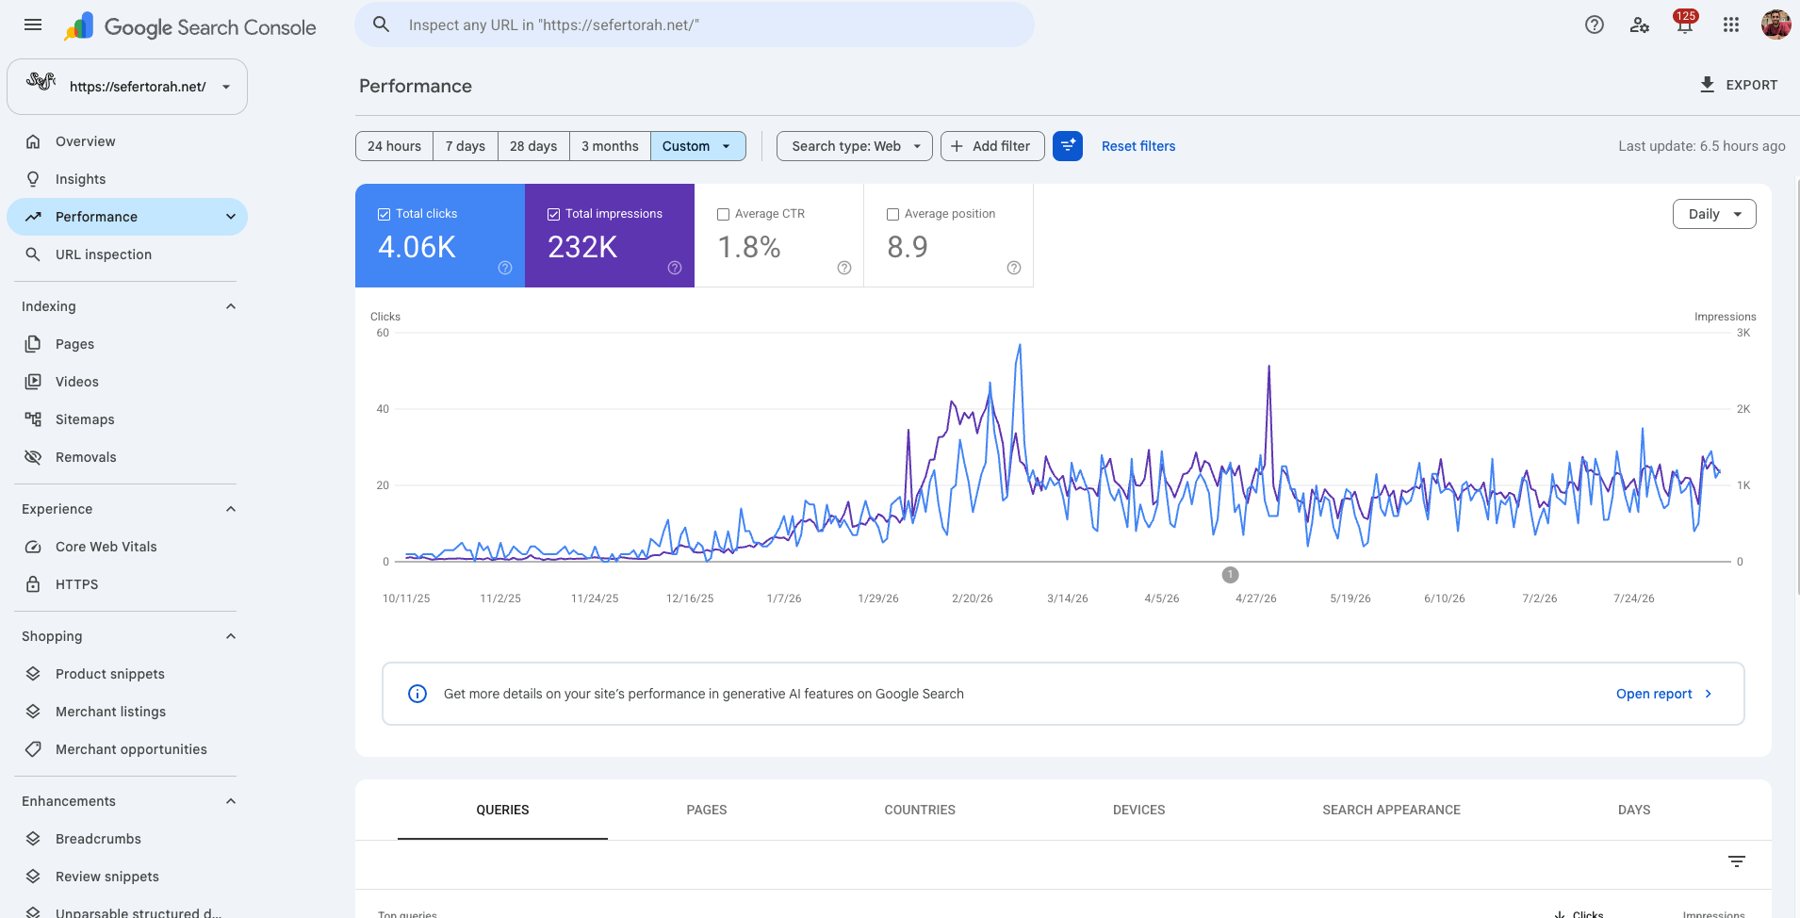This screenshot has width=1800, height=918.
Task: Click the blue filter suggestions icon button
Action: click(x=1068, y=146)
